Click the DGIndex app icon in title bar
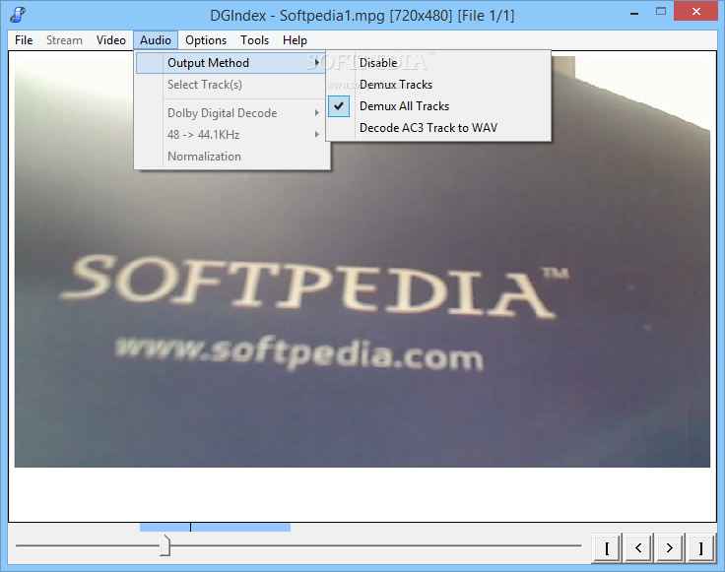 click(18, 15)
